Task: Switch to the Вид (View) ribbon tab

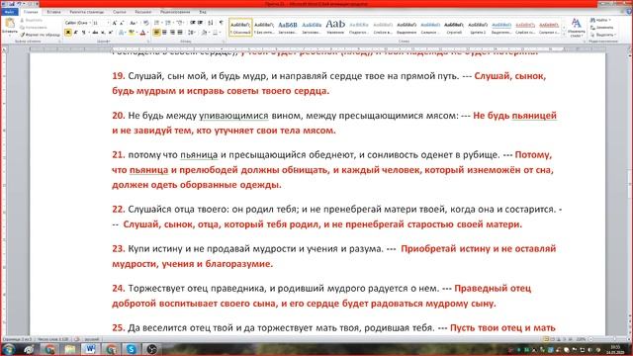Action: (x=203, y=12)
